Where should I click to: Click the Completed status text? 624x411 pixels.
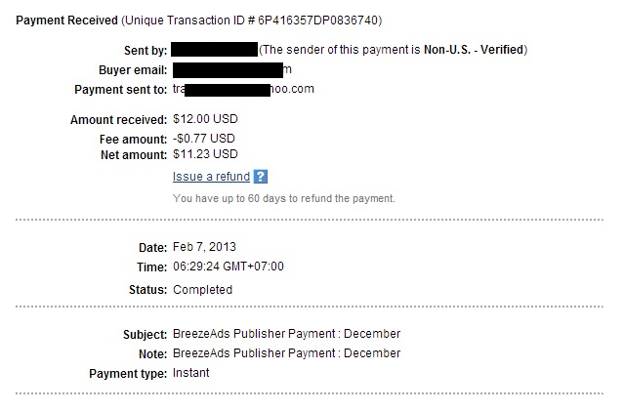click(202, 290)
